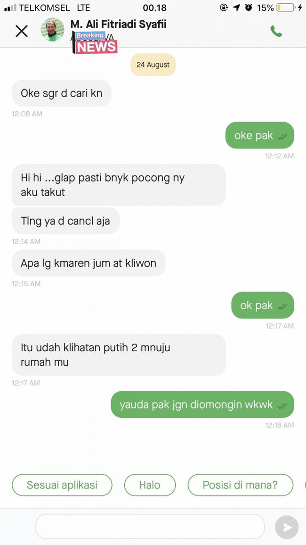Tap the driver name M. Ali Fitriadi Syafii

click(118, 24)
